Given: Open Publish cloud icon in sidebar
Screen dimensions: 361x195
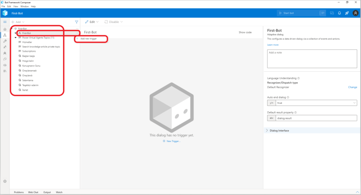Looking at the screenshot, I should click(x=5, y=65).
